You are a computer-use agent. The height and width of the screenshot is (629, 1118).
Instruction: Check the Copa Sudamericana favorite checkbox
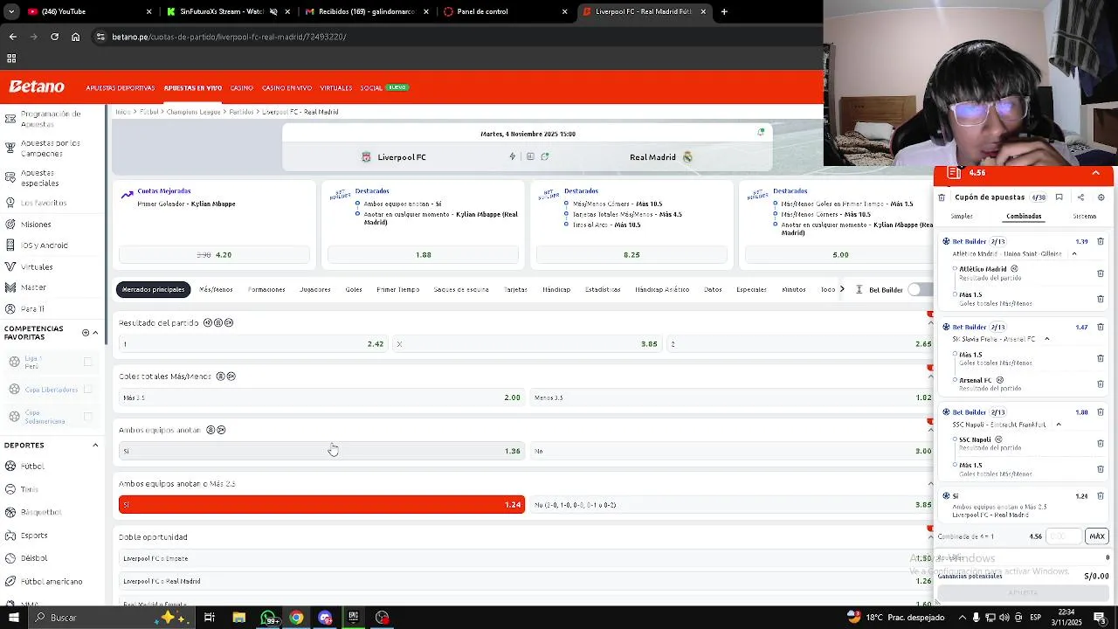point(87,417)
